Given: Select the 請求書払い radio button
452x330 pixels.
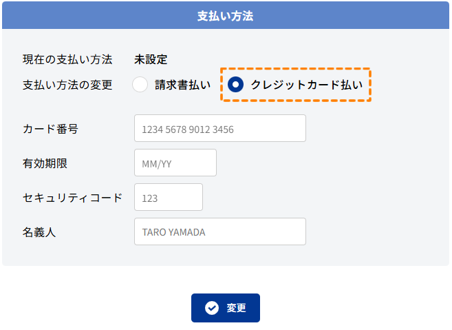Looking at the screenshot, I should (x=140, y=85).
